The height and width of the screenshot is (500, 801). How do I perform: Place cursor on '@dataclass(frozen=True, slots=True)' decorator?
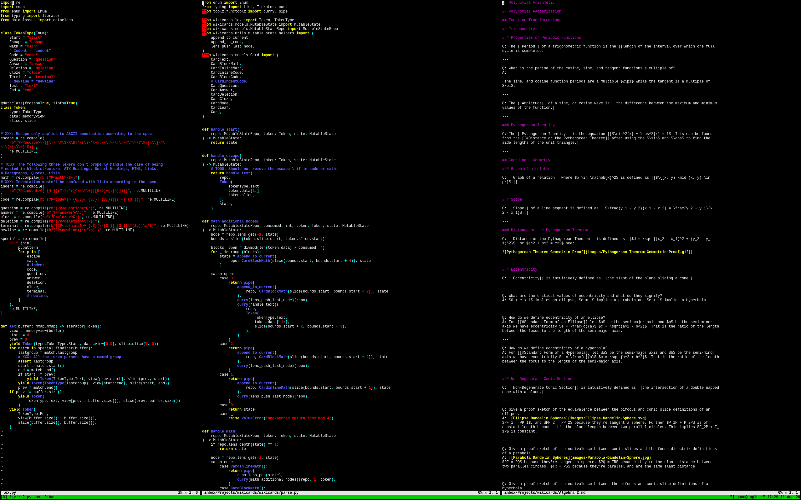[x=39, y=103]
